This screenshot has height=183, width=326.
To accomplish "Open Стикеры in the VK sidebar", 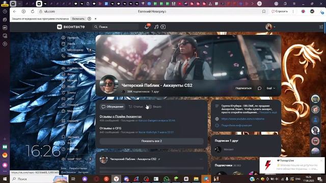I will coord(70,105).
